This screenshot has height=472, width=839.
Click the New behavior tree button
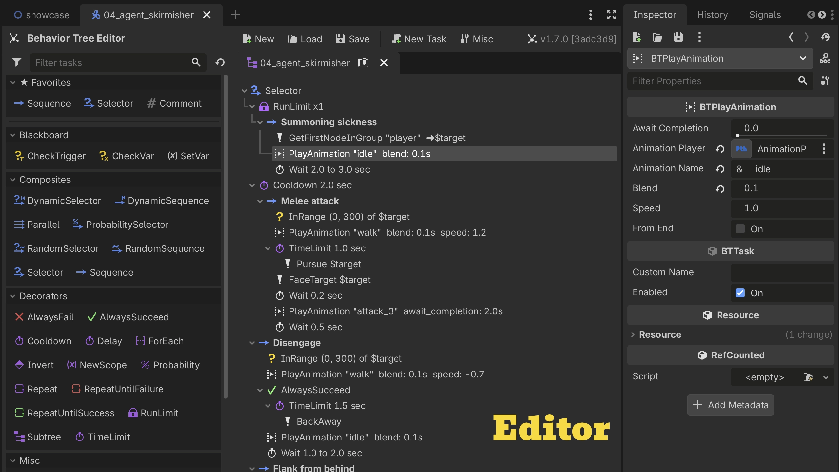[x=258, y=39]
